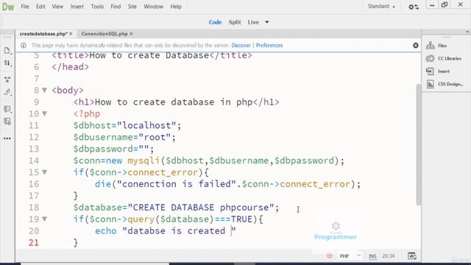Screen dimensions: 471x265
Task: Select the createdatabase.php tab
Action: pos(43,34)
